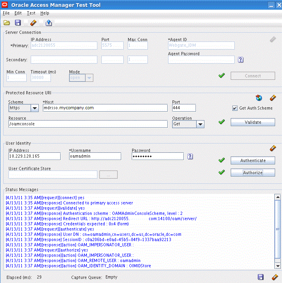Click eraser icon in Protected Resource URI
282x283 pixels.
pyautogui.click(x=273, y=98)
